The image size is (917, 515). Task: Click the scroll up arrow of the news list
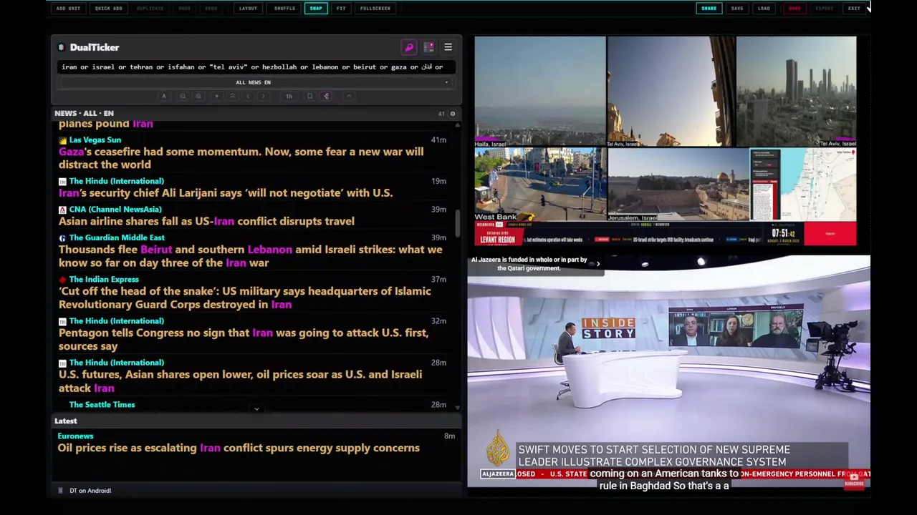[457, 124]
